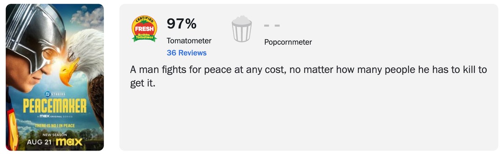This screenshot has width=504, height=156.
Task: Click the Certified Fresh tomato badge
Action: point(144,29)
